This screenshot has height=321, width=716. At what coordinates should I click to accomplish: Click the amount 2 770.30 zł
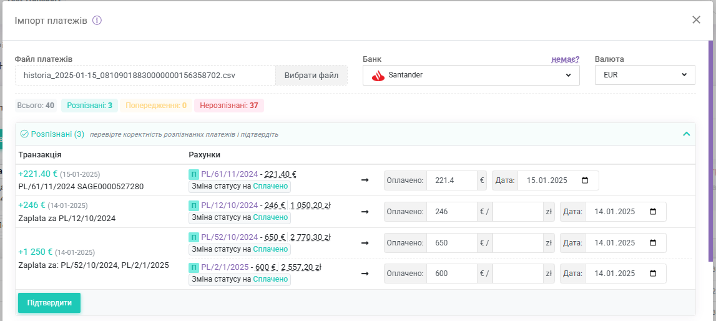(310, 237)
